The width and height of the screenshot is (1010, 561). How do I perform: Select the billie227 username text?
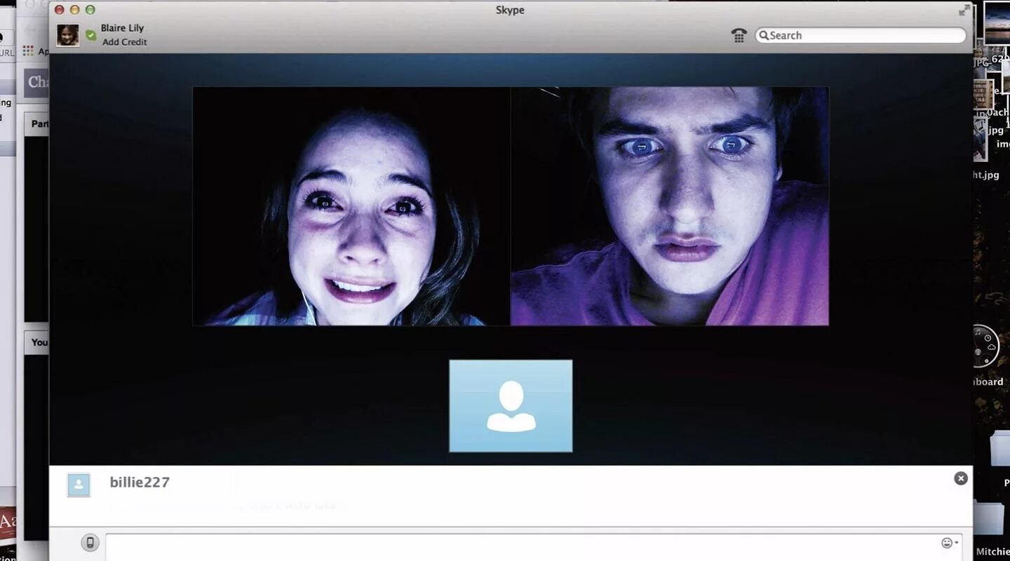point(140,482)
